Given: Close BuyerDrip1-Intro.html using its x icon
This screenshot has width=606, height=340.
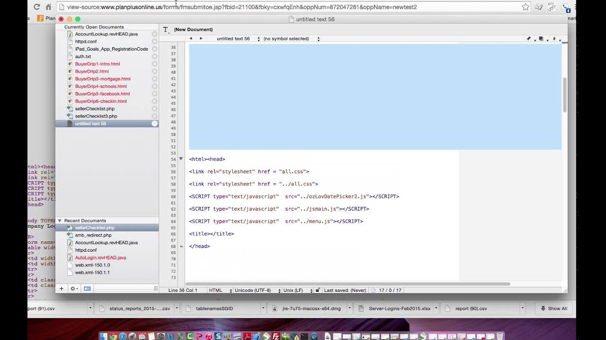Looking at the screenshot, I should 154,64.
